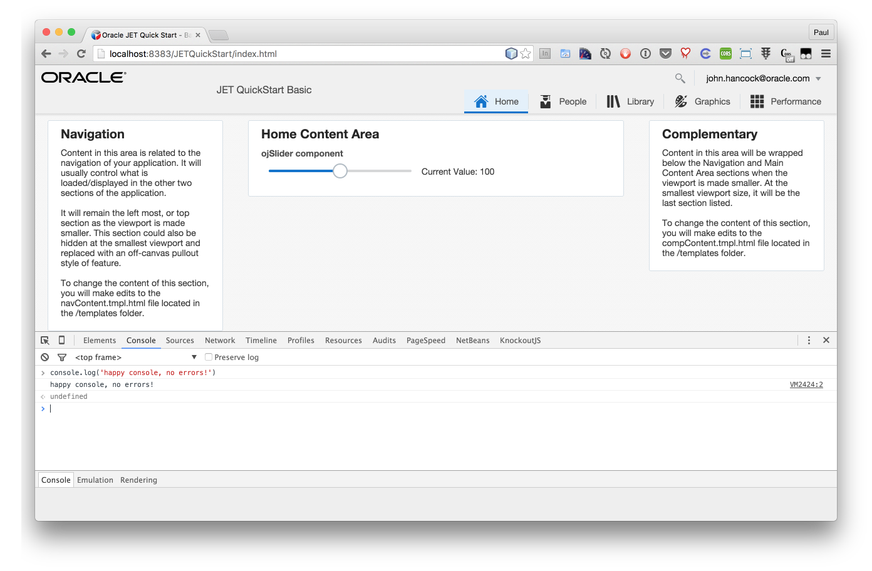Click the search magnifier in Oracle header

[x=680, y=78]
